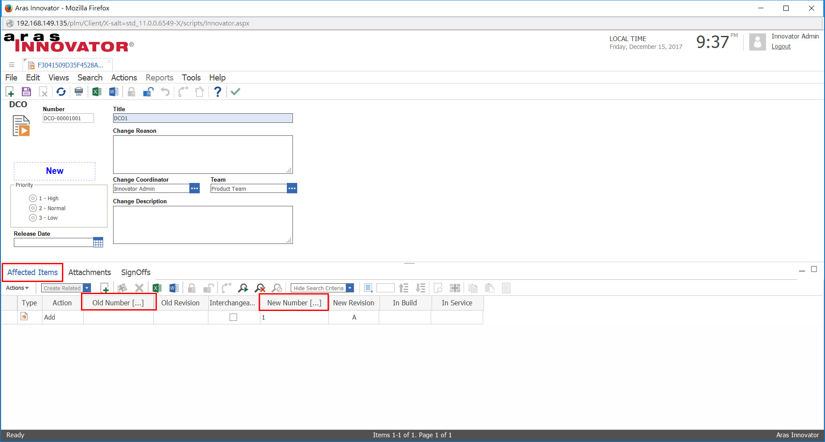Open the affected item type icon in Add row
Image resolution: width=825 pixels, height=442 pixels.
(24, 317)
